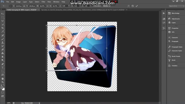The image size is (185, 104).
Task: Open the Adjustments panel
Action: [x=174, y=19]
